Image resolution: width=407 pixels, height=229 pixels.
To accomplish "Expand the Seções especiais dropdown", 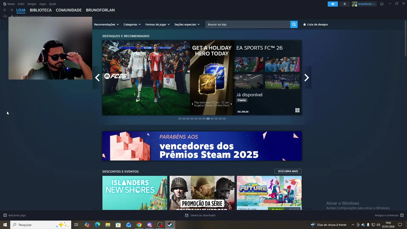I will [187, 24].
